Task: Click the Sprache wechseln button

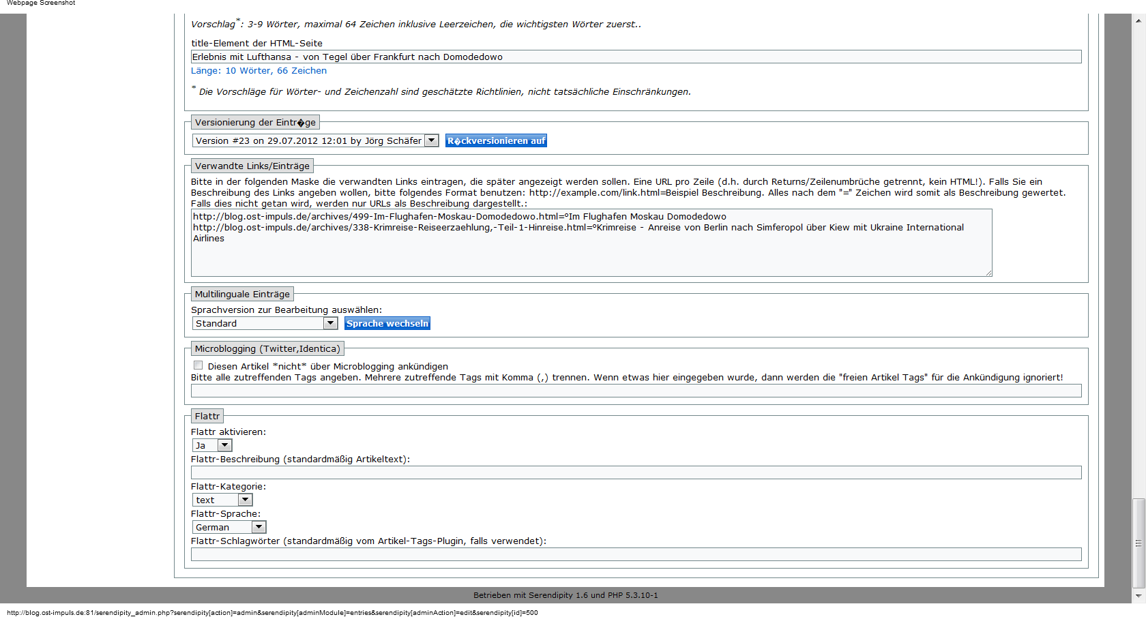Action: [387, 324]
